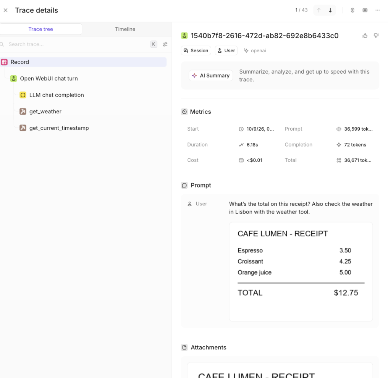Viewport: 388px width, 378px height.
Task: Focus the Search trace input field
Action: coord(74,44)
